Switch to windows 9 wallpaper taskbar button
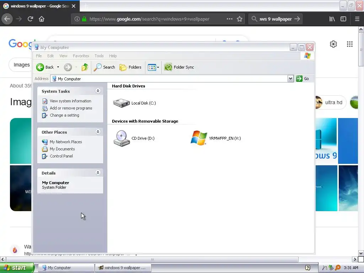The image size is (364, 273). click(123, 268)
